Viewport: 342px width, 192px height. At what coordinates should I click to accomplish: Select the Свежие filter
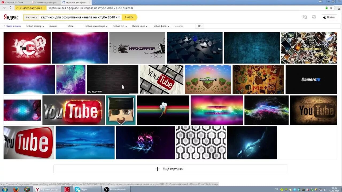coord(53,26)
